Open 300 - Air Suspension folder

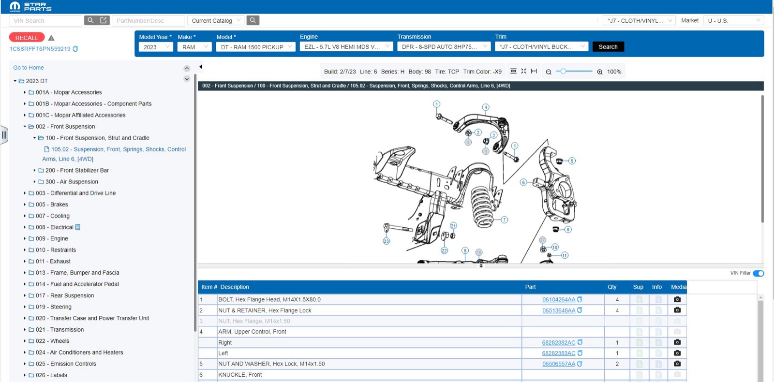(x=72, y=182)
